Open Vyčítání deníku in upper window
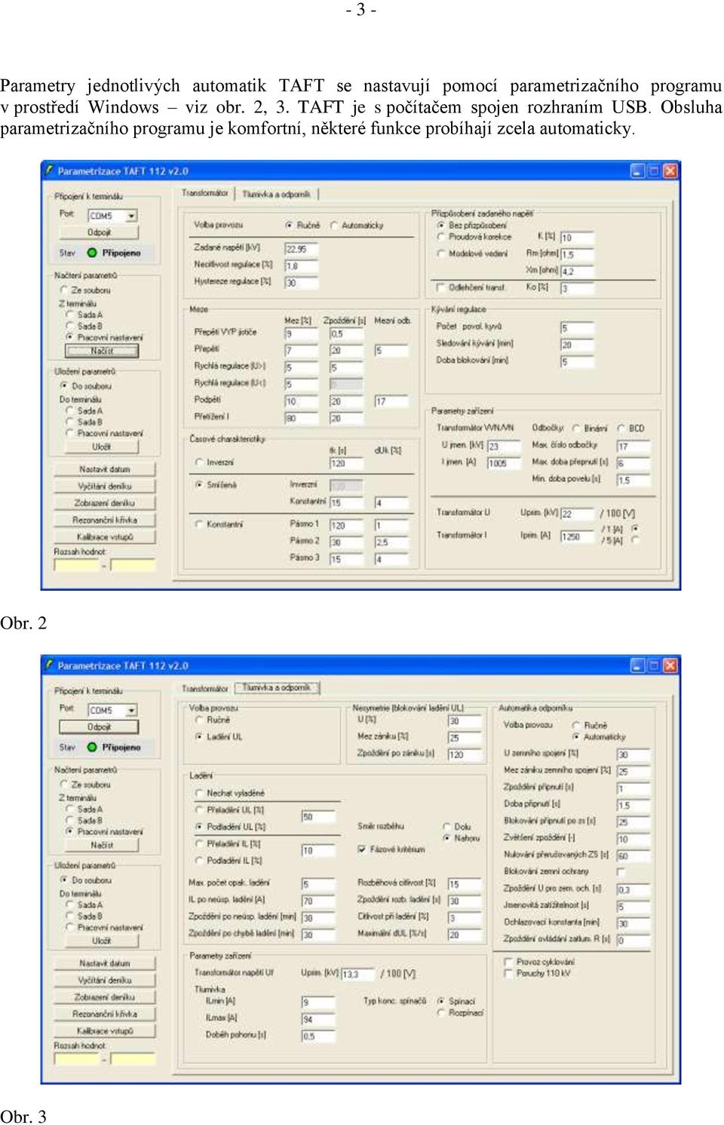724x1125 pixels. (105, 486)
